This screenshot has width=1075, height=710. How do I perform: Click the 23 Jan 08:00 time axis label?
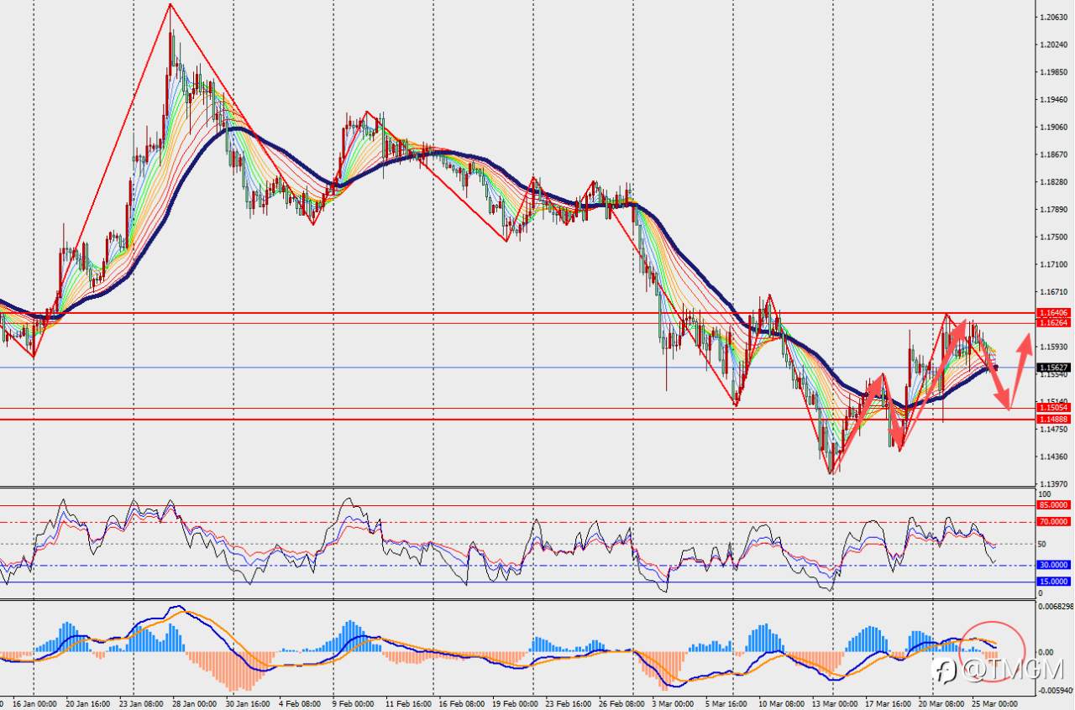tap(140, 703)
